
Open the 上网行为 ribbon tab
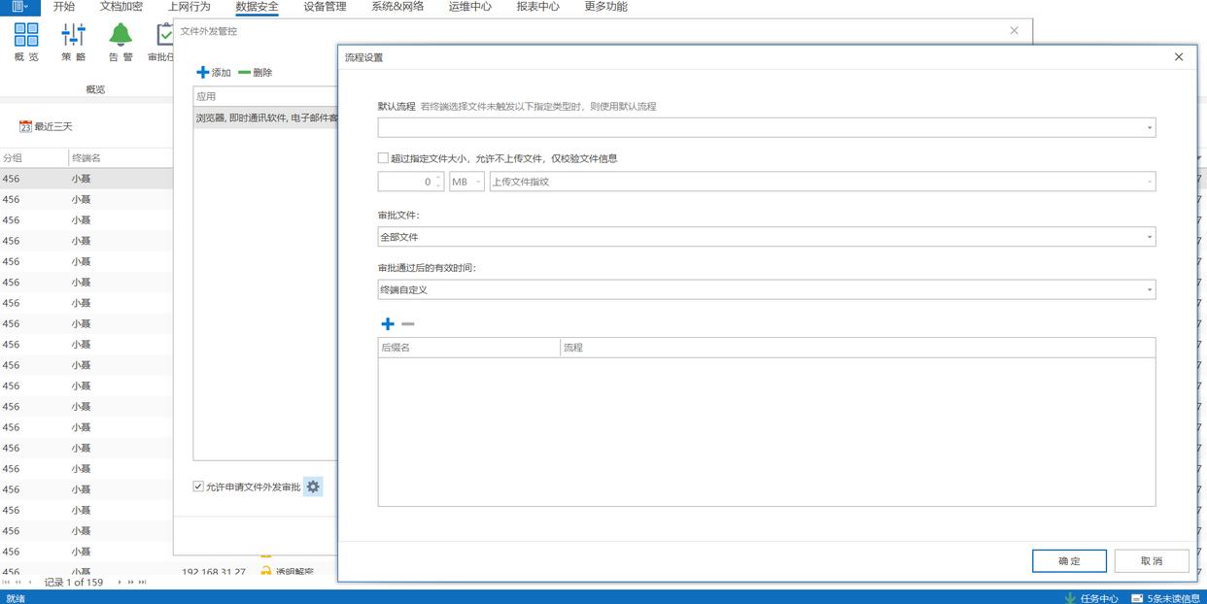click(189, 7)
